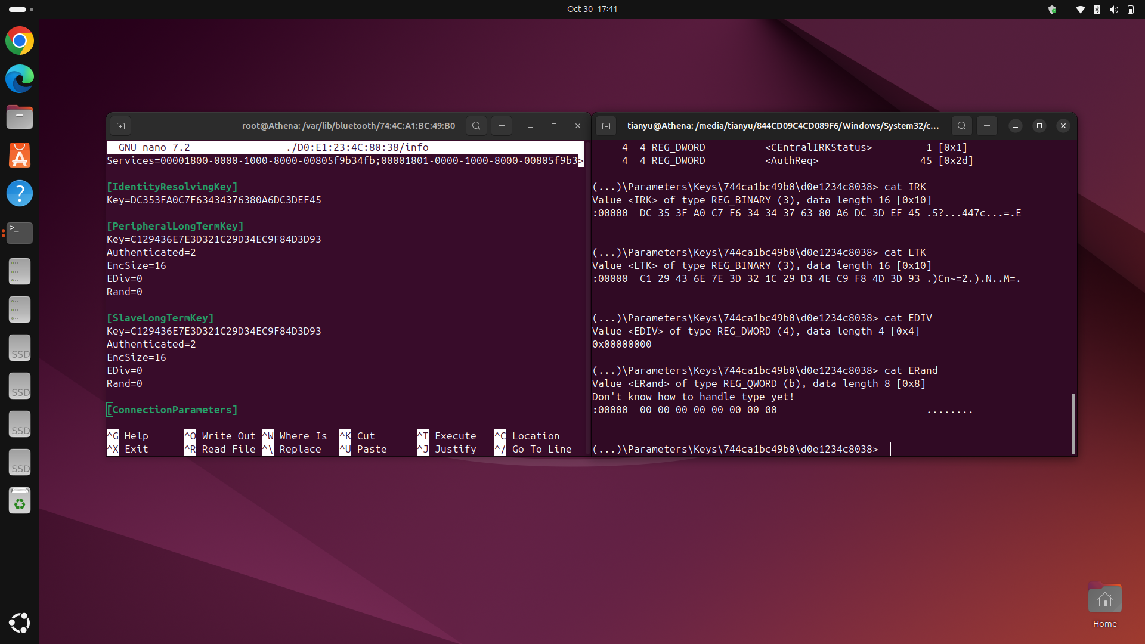Open the Oct 30 clock dropdown
Image resolution: width=1145 pixels, height=644 pixels.
pyautogui.click(x=592, y=9)
